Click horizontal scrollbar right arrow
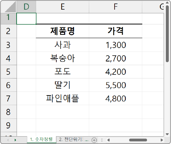 [162, 140]
